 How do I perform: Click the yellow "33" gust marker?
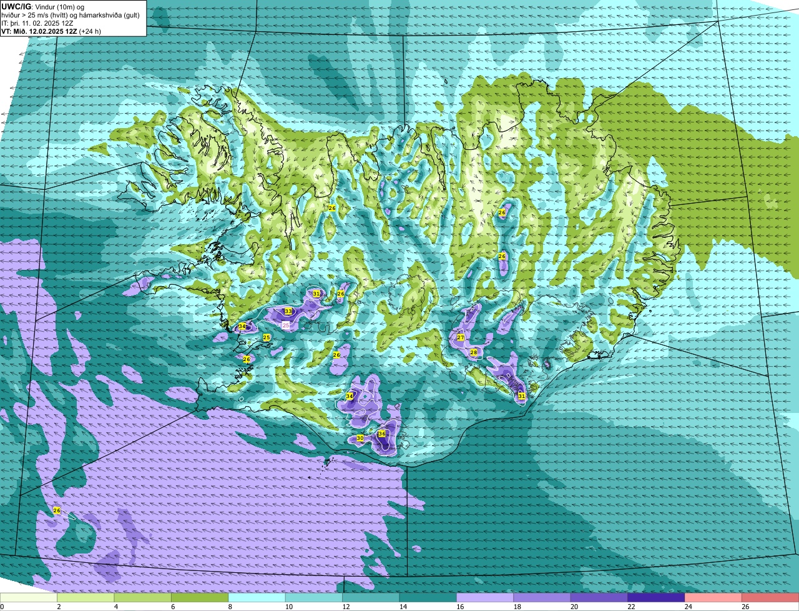288,311
